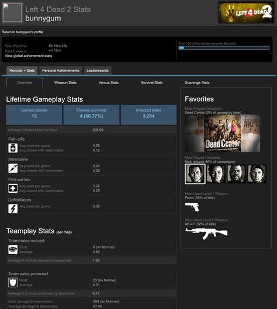Image resolution: width=277 pixels, height=309 pixels.
Task: Click most revived value 6 (on Normal)
Action: point(103,247)
